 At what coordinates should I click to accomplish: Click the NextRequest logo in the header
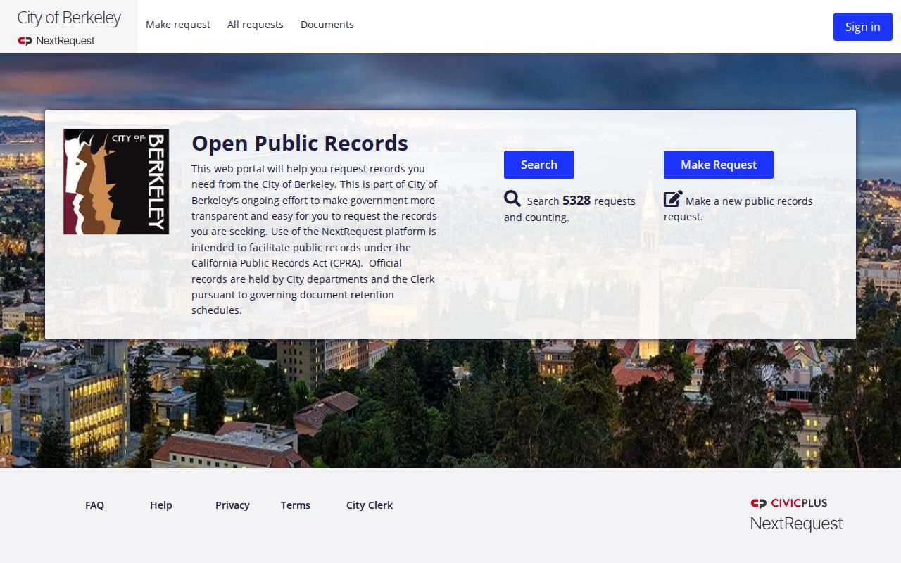click(56, 41)
